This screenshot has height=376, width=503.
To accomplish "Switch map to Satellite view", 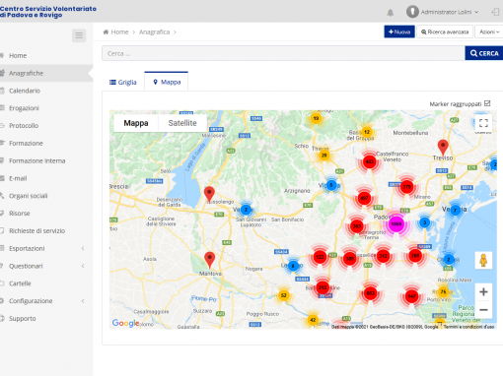I will coord(182,123).
